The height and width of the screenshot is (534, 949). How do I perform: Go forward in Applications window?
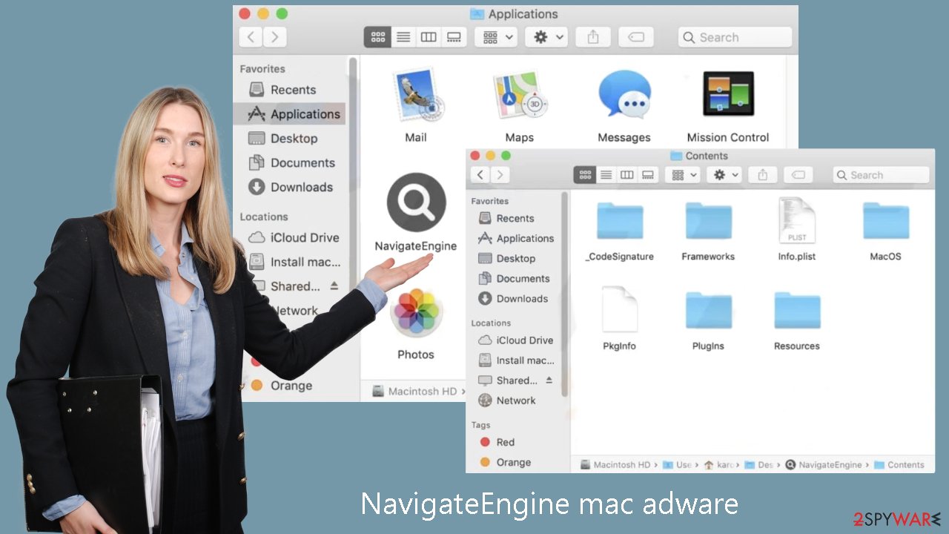pyautogui.click(x=274, y=37)
